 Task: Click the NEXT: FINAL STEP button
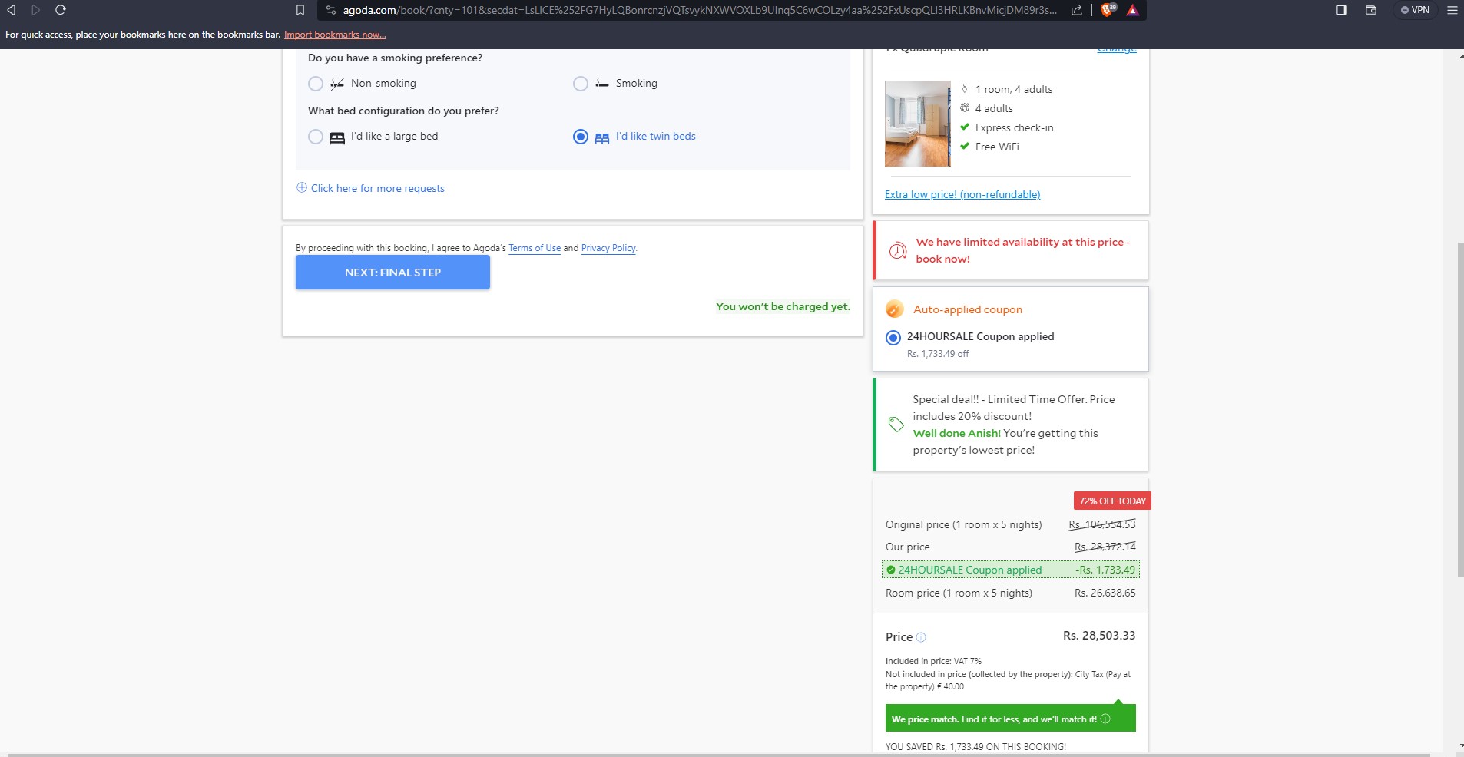point(392,273)
